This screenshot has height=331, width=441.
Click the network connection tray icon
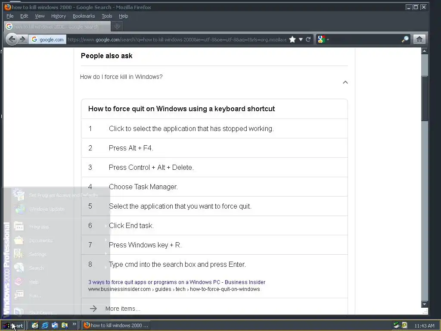pos(397,325)
